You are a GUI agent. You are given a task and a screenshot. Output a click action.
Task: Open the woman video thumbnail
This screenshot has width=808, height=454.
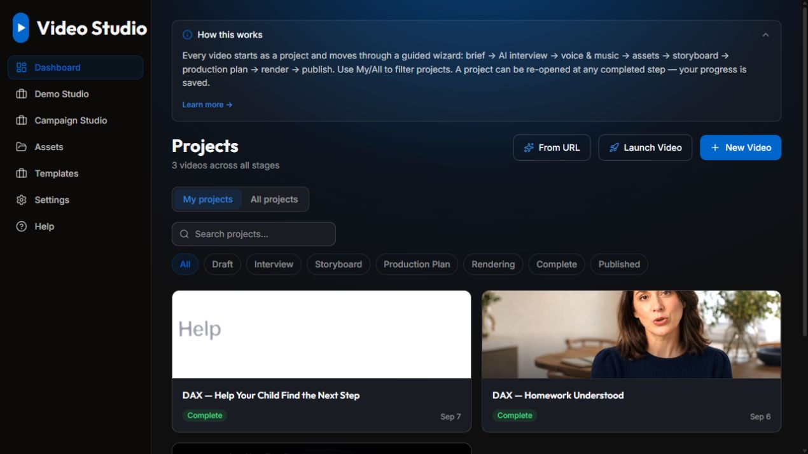631,334
